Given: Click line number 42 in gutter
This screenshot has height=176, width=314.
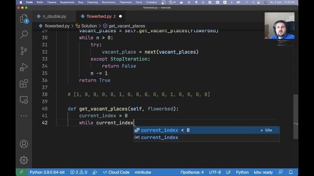Looking at the screenshot, I should pos(45,123).
